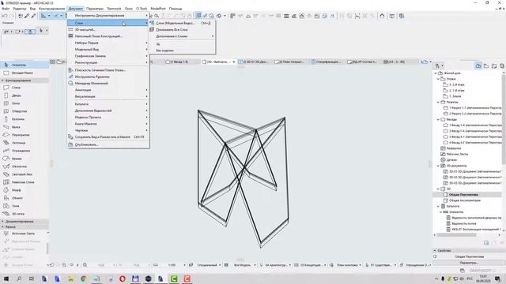Click the Project Map icon in Navigator

click(x=478, y=65)
